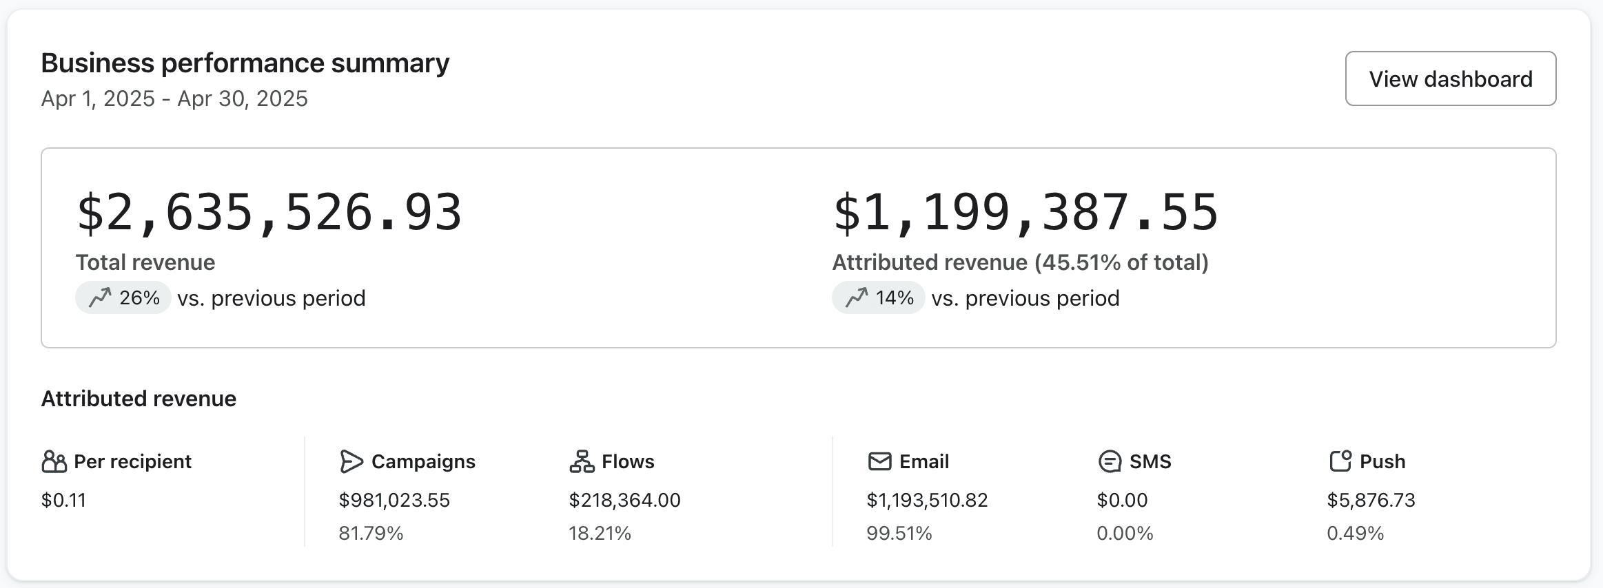This screenshot has width=1603, height=588.
Task: Click the Flows label
Action: 628,461
